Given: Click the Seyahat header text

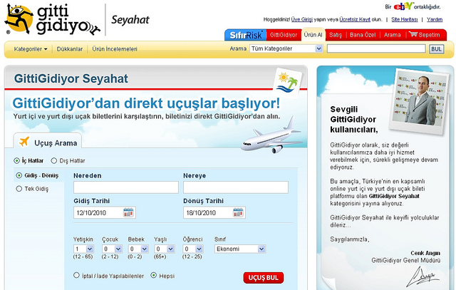Looking at the screenshot, I should pyautogui.click(x=130, y=20).
